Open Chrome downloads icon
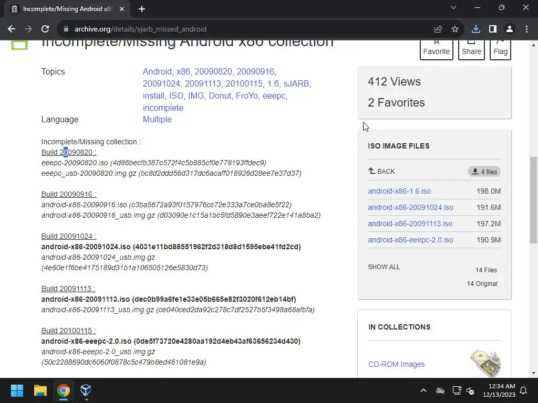538x403 pixels. (x=476, y=29)
